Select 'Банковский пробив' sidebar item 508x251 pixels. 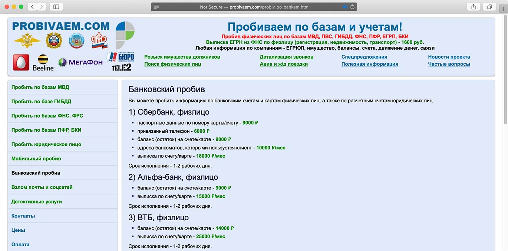[x=63, y=173]
